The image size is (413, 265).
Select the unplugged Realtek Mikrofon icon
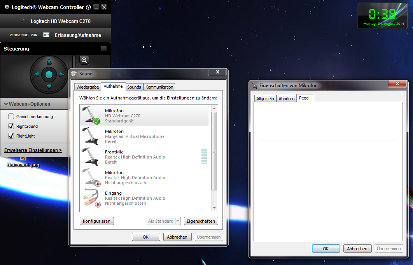pyautogui.click(x=91, y=177)
